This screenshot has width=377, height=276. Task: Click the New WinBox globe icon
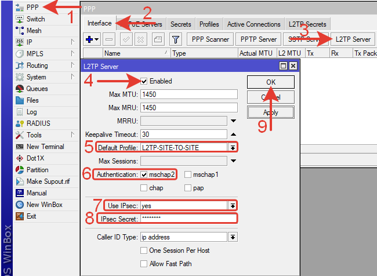pos(20,205)
